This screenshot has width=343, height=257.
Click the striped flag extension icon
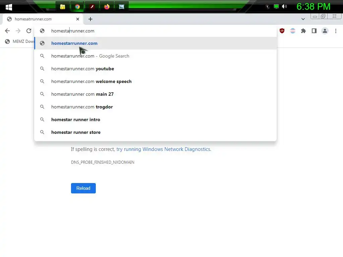pos(293,31)
